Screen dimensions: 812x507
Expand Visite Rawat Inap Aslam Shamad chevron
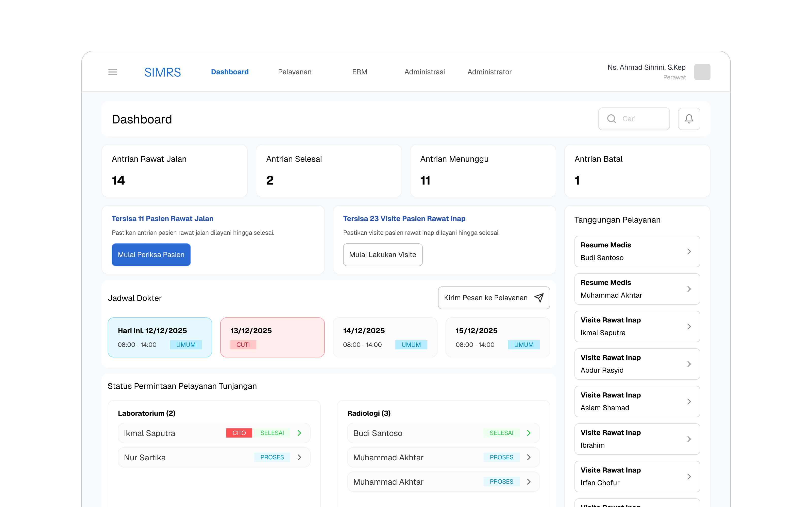pos(689,401)
